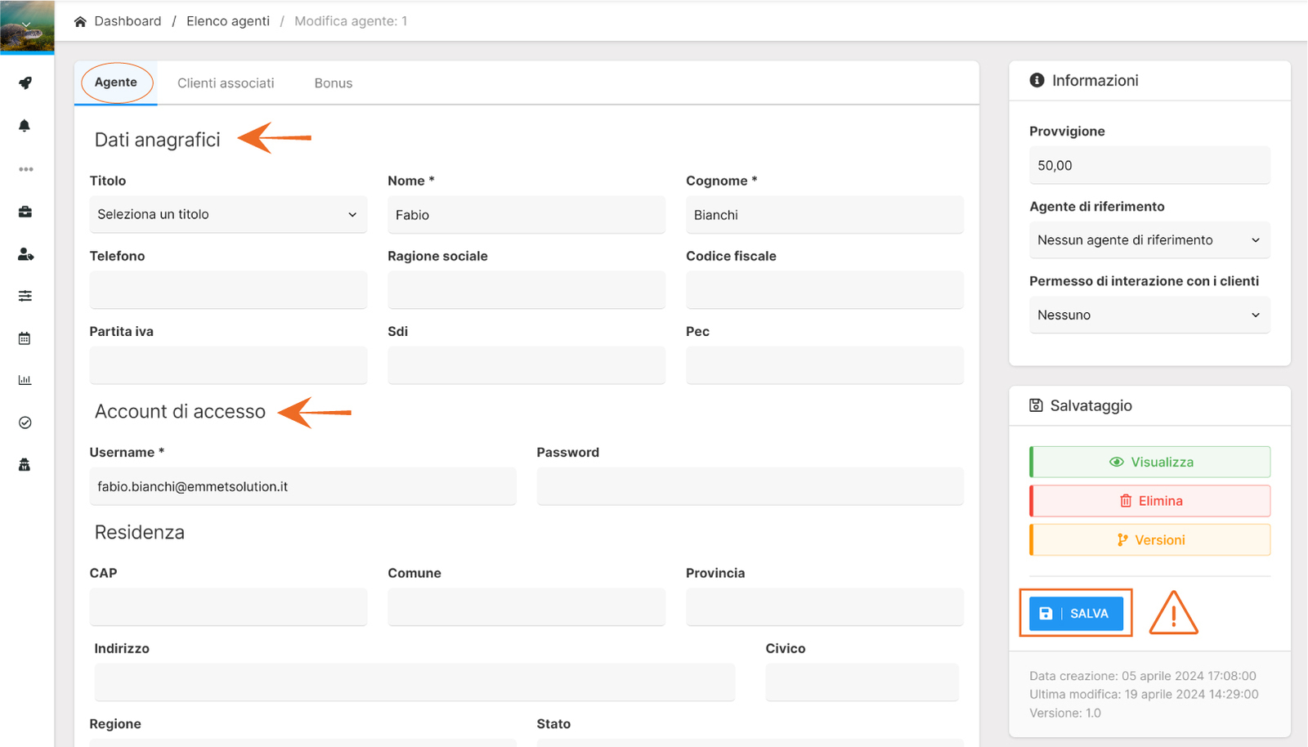Screen dimensions: 1308x747
Task: Click the briefcase icon in sidebar
Action: click(x=25, y=212)
